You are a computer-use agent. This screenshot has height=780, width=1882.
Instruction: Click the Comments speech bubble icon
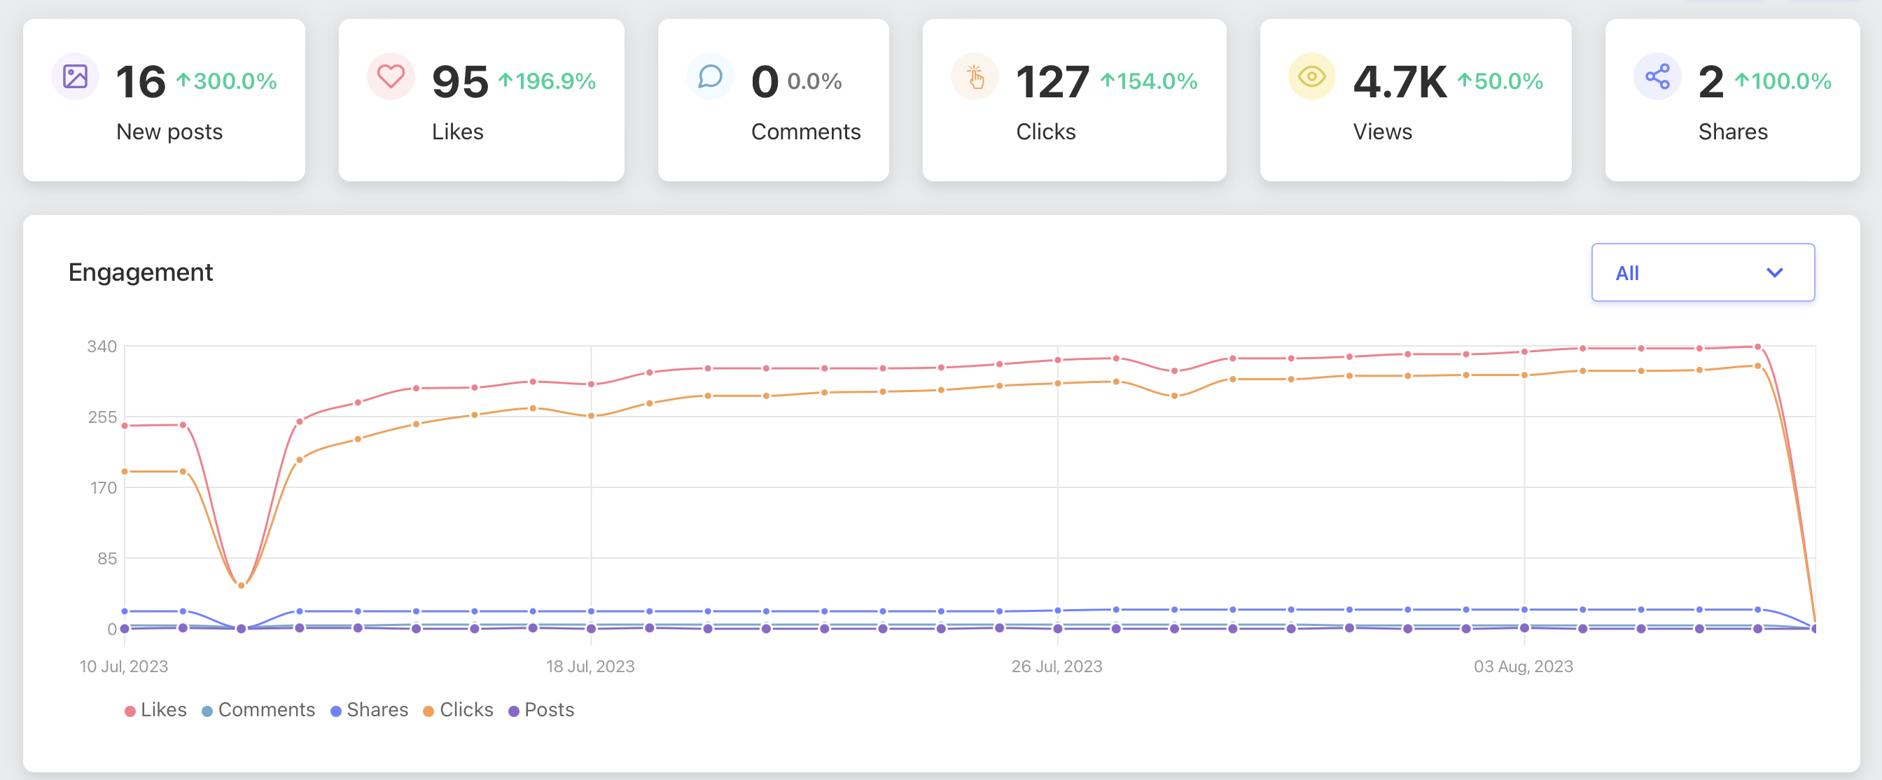[710, 77]
